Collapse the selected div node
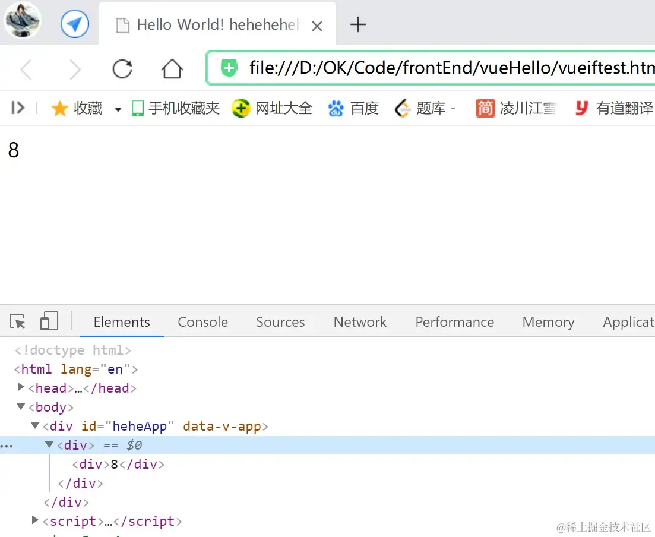655x537 pixels. (x=49, y=444)
